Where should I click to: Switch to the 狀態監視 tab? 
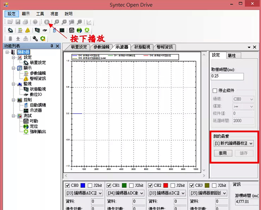click(x=142, y=47)
